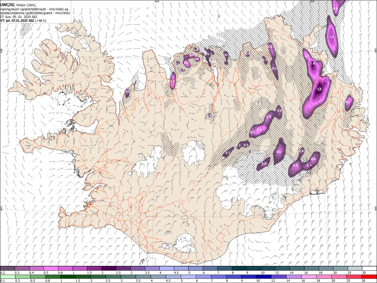Screen dimensions: 377x283
Task: Pick the green scale swatch between 0.5 and 0.8
Action: 38,277
